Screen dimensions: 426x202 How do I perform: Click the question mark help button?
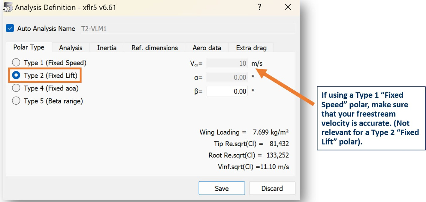click(x=260, y=7)
